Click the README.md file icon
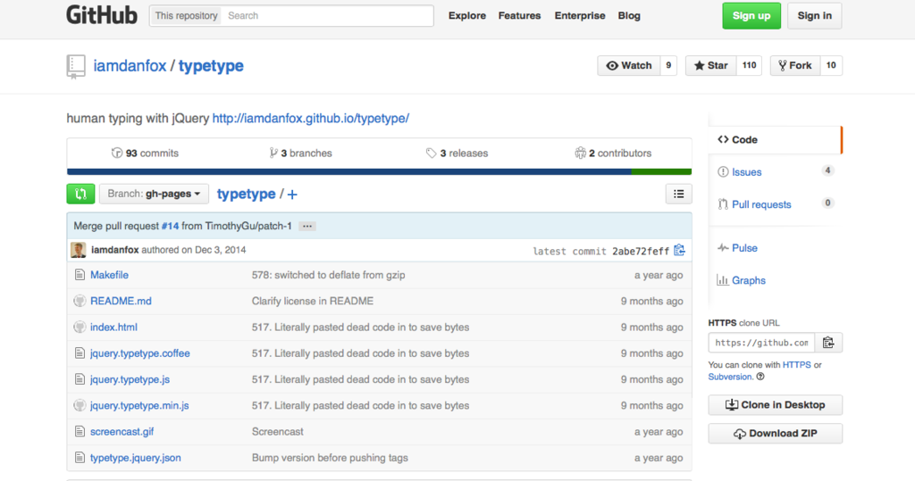The width and height of the screenshot is (915, 481). click(x=80, y=301)
